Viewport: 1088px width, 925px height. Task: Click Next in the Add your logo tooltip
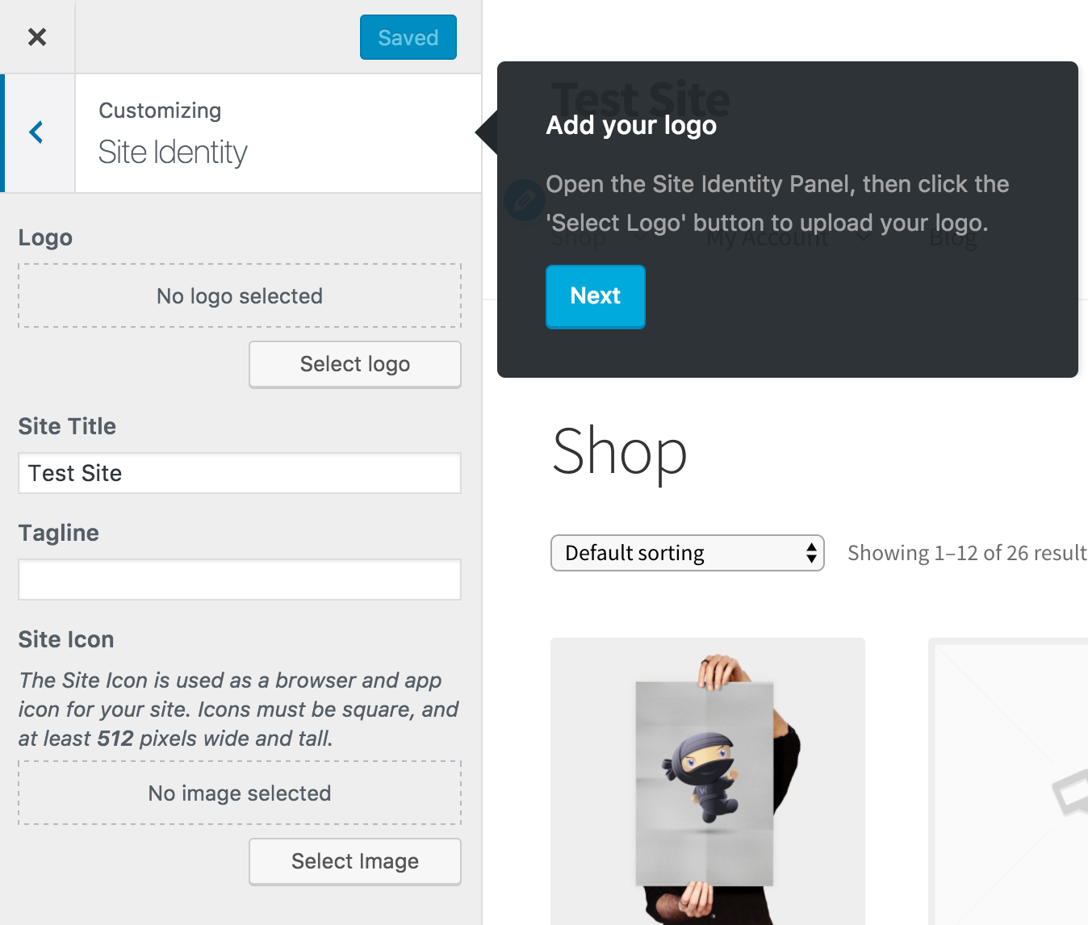point(595,296)
